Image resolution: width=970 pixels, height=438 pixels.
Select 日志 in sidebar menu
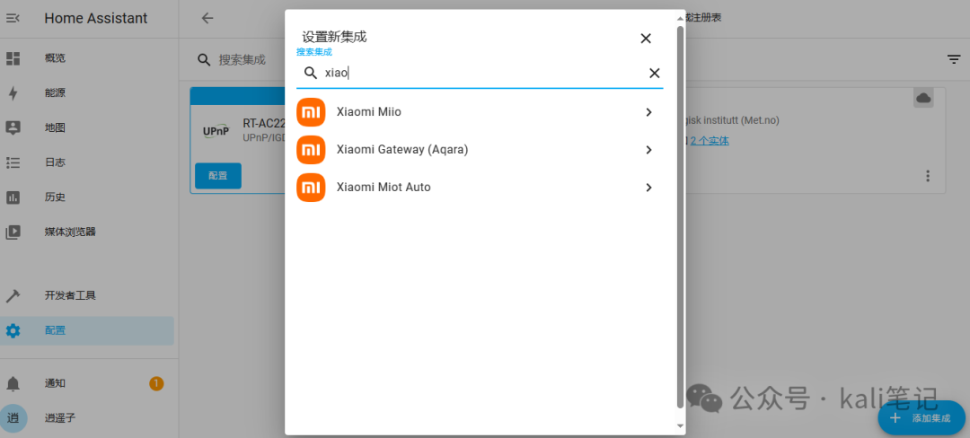pyautogui.click(x=55, y=163)
